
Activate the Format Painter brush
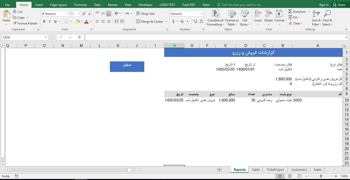click(15, 23)
